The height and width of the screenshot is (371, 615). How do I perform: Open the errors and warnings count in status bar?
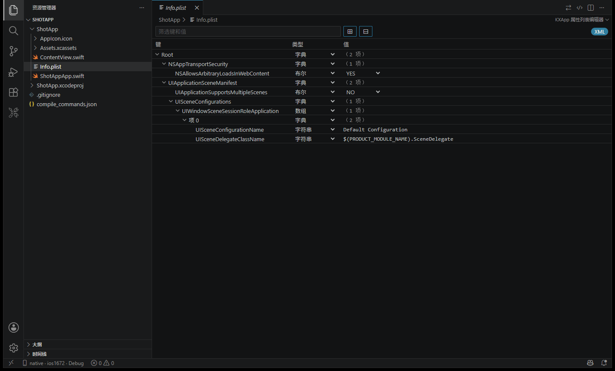pyautogui.click(x=102, y=363)
